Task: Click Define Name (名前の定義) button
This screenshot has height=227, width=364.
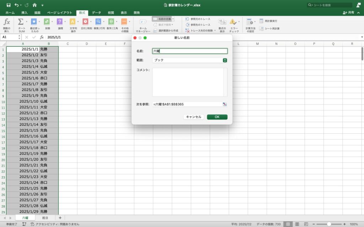Action: pyautogui.click(x=162, y=19)
